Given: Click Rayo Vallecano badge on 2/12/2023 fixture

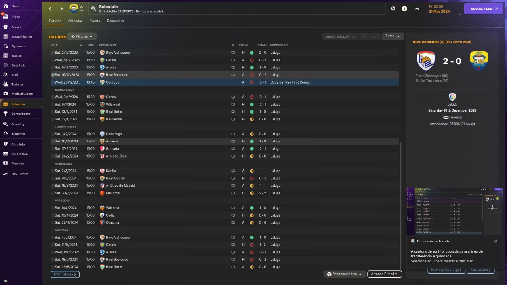Looking at the screenshot, I should coord(102,53).
